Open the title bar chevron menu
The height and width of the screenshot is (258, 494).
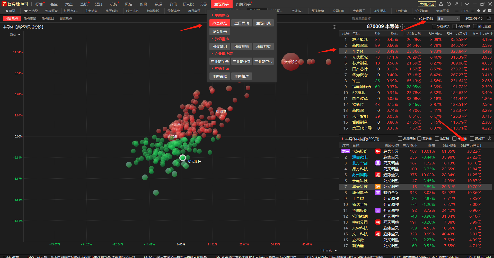pyautogui.click(x=467, y=4)
